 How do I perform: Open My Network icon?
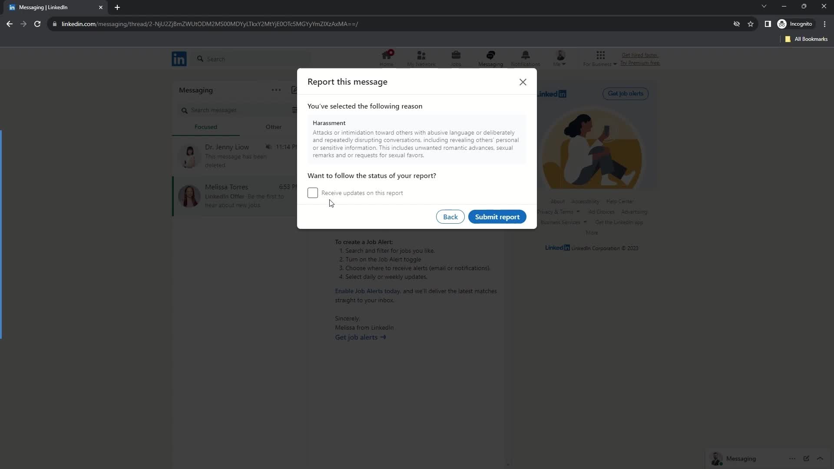[421, 58]
